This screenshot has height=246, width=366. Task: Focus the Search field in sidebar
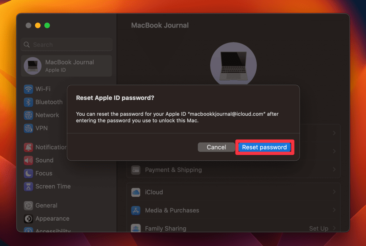tap(66, 45)
